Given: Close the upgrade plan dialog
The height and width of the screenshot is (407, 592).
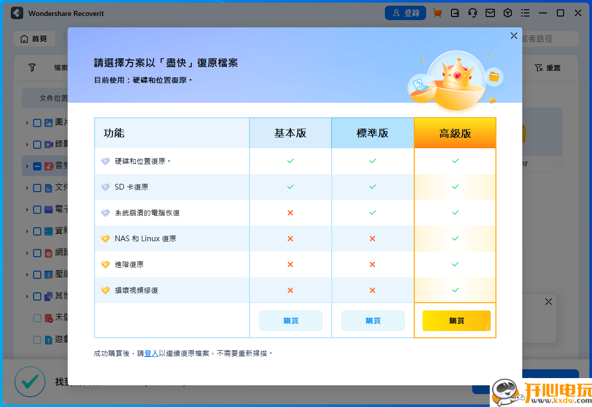Looking at the screenshot, I should click(513, 36).
